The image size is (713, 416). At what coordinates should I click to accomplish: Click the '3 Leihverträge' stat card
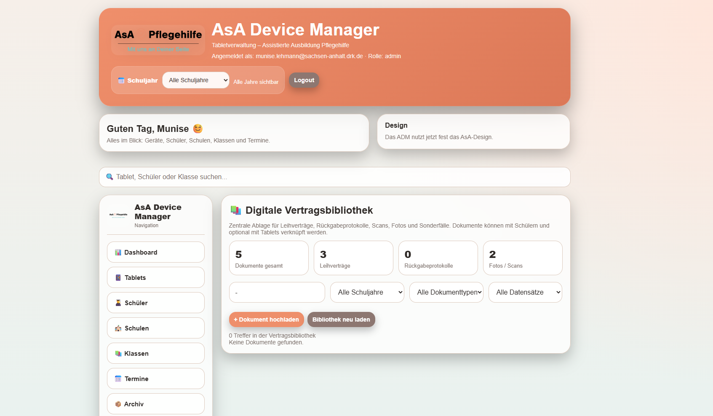pyautogui.click(x=353, y=258)
